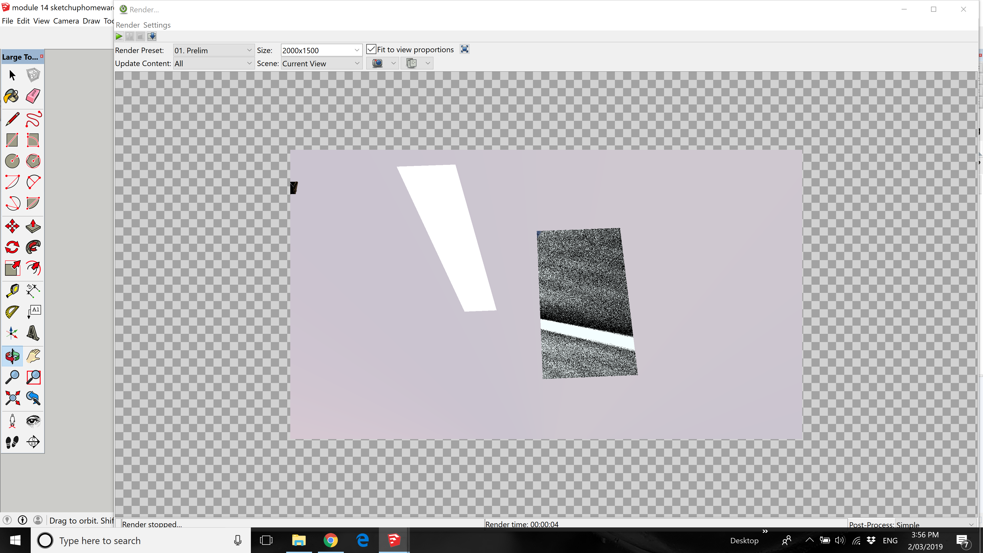Open Google Chrome from the taskbar
This screenshot has height=553, width=983.
330,540
